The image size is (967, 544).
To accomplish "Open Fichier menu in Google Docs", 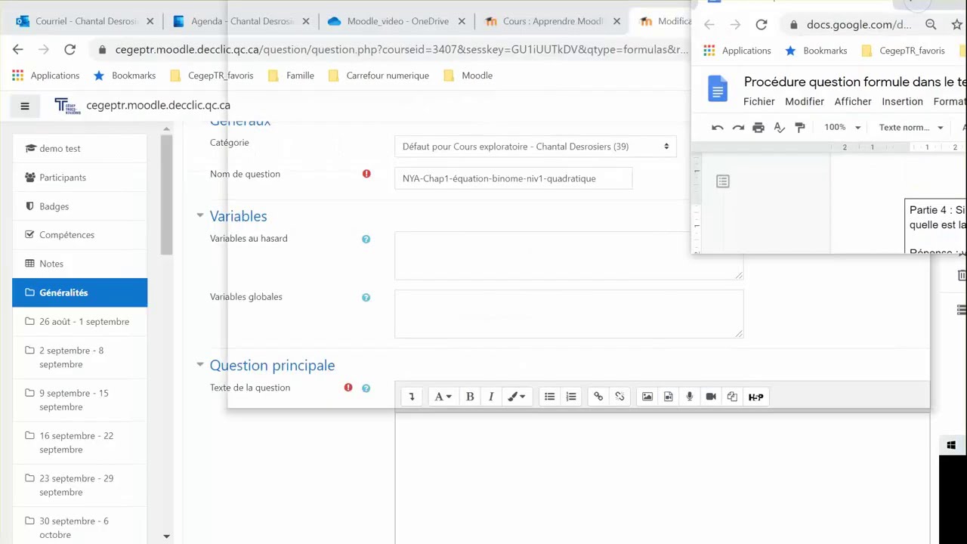I will pyautogui.click(x=759, y=101).
